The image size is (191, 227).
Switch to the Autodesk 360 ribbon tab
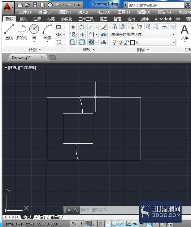coord(168,19)
